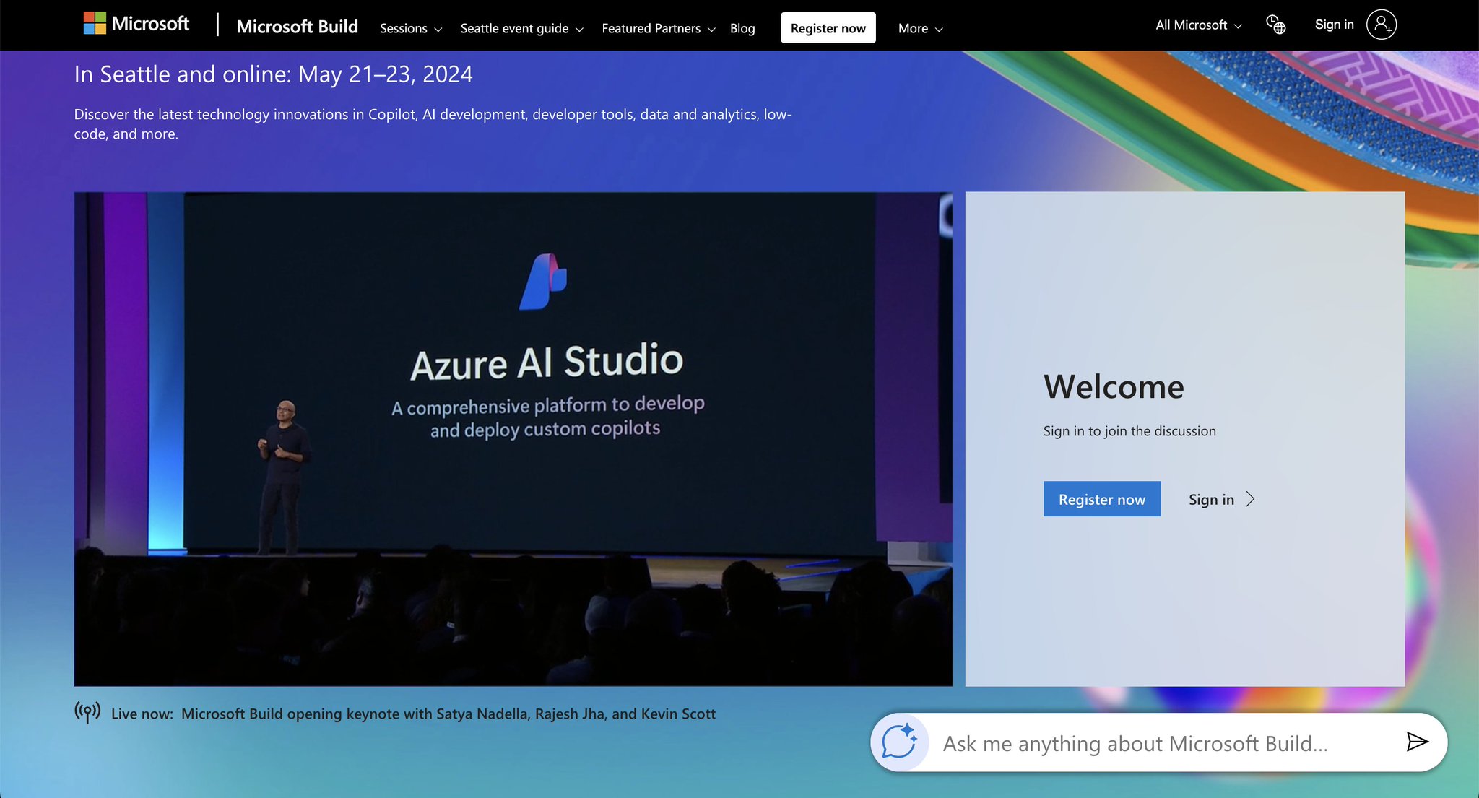The width and height of the screenshot is (1479, 798).
Task: Send the chat message with arrow icon
Action: point(1417,742)
